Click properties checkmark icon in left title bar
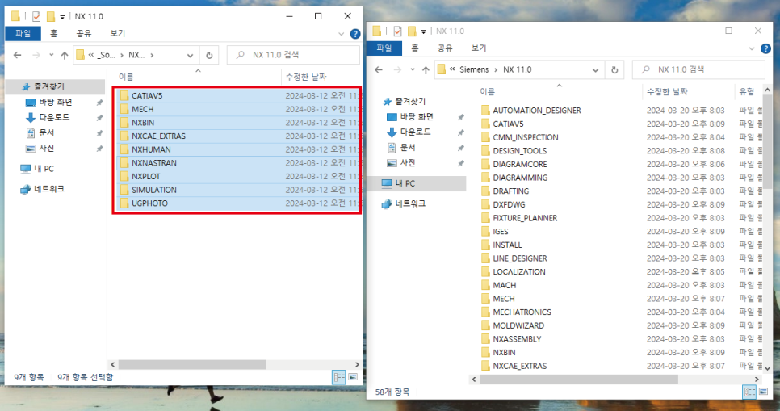This screenshot has height=411, width=780. click(36, 16)
